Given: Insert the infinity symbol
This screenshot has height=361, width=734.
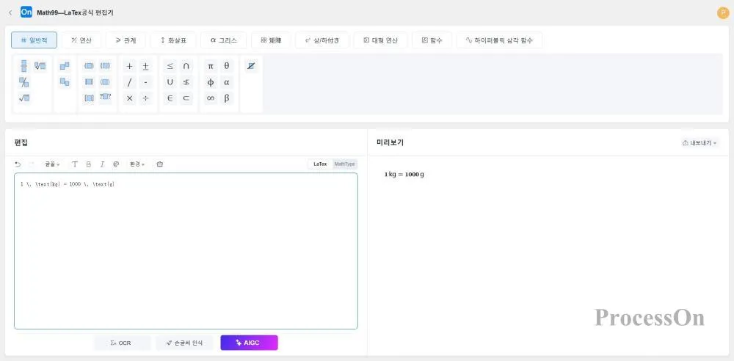Looking at the screenshot, I should tap(211, 98).
